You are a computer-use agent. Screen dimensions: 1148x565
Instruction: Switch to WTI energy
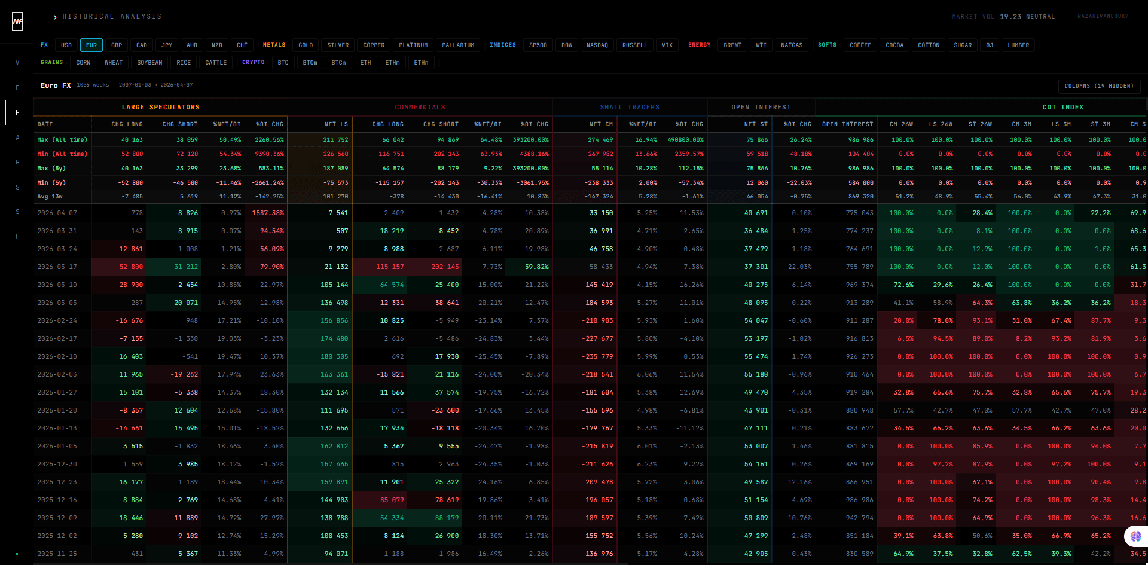click(761, 45)
